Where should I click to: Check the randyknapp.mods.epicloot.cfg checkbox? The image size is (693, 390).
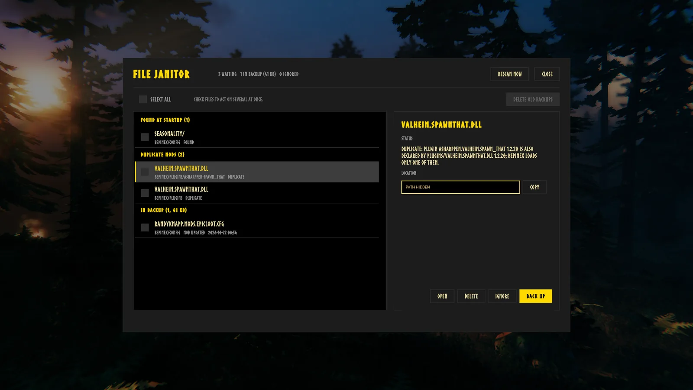pyautogui.click(x=145, y=227)
